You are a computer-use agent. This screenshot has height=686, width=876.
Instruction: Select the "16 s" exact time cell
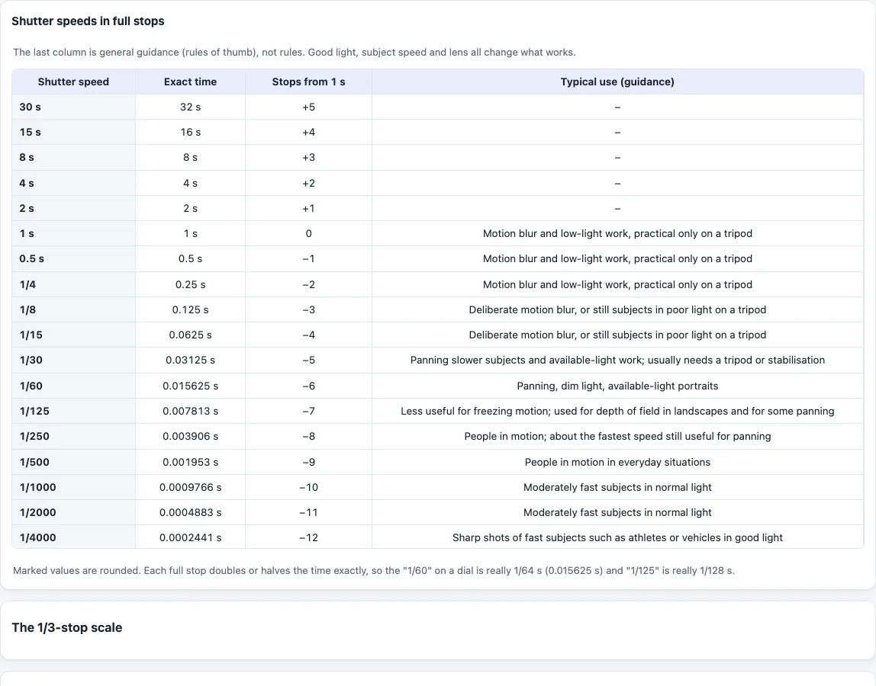coord(190,133)
